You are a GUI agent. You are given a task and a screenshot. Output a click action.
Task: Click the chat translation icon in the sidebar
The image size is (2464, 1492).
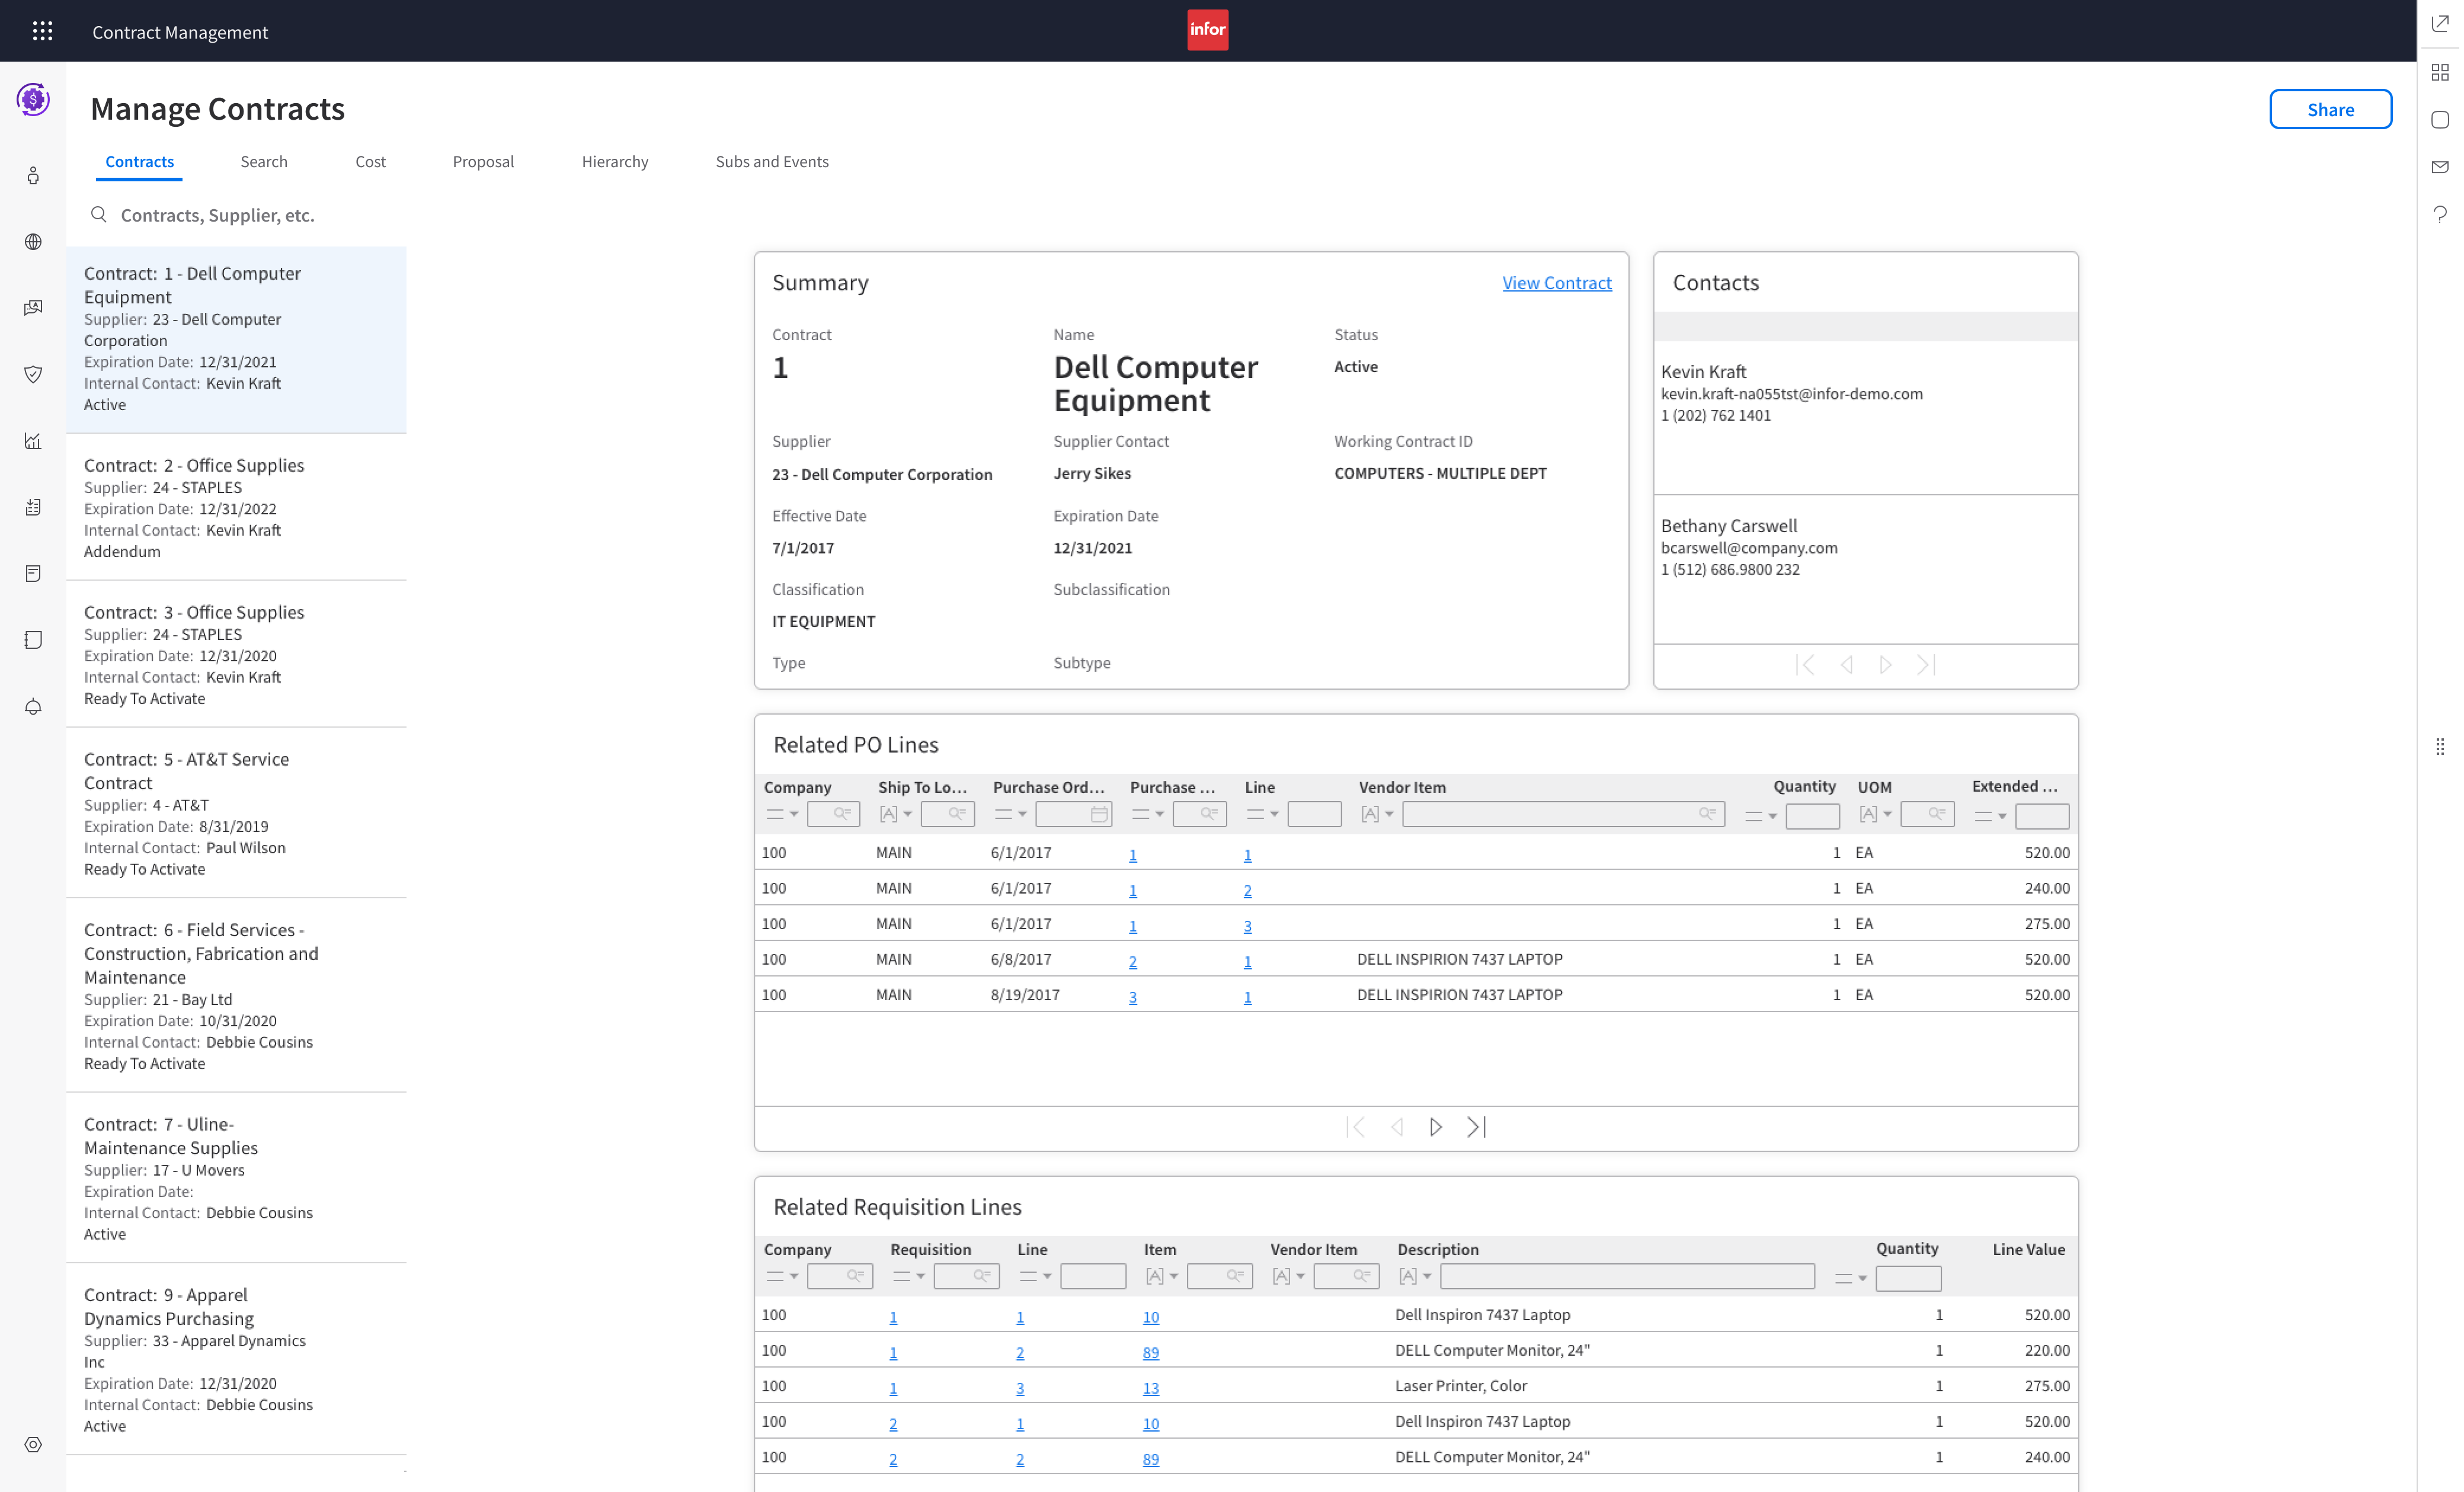pyautogui.click(x=33, y=307)
